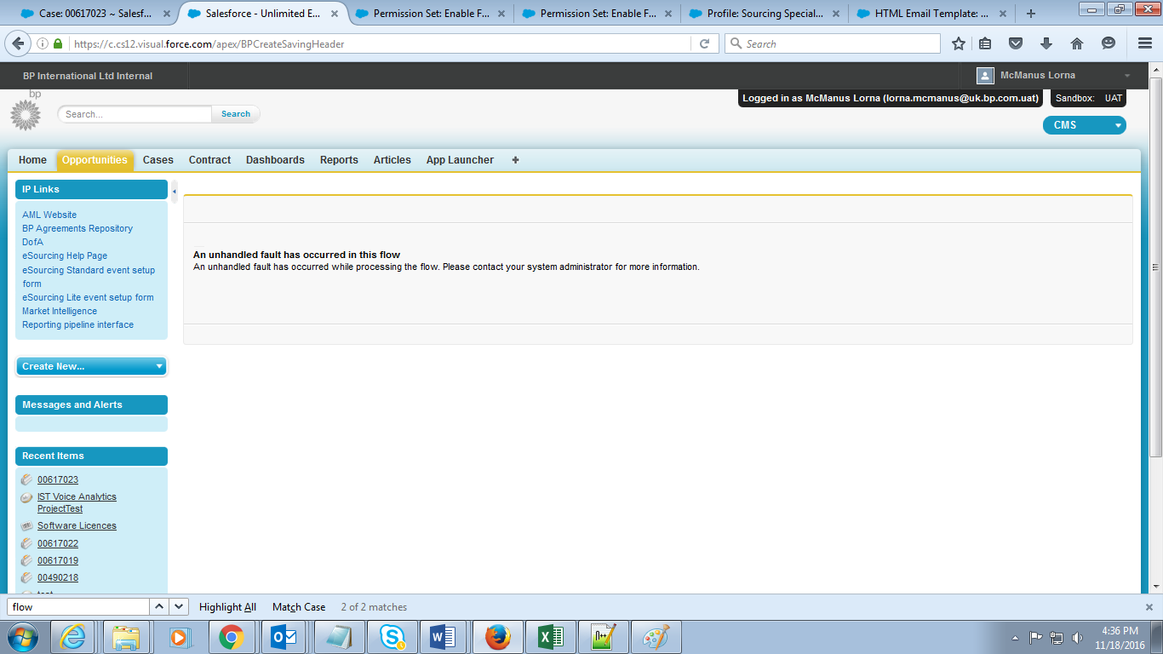Open the Reports tab
Viewport: 1163px width, 654px height.
tap(339, 160)
